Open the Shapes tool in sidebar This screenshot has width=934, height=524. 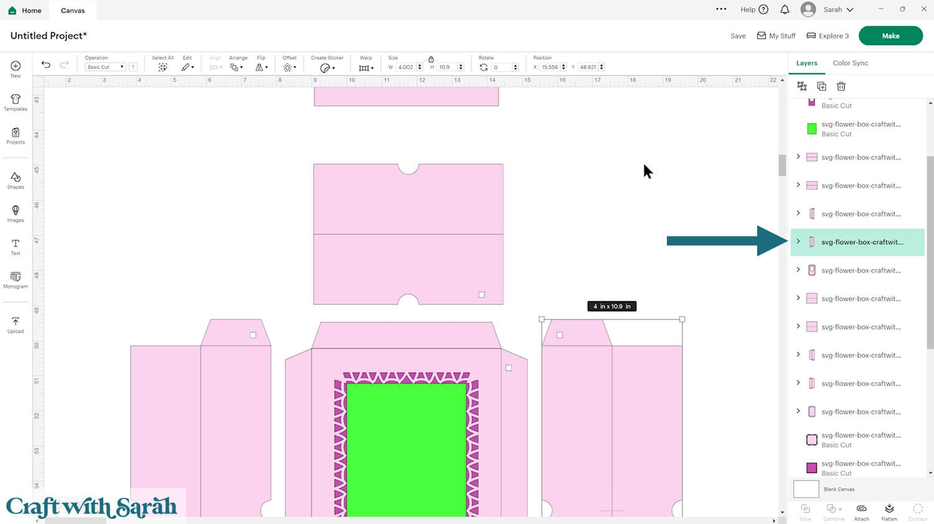click(16, 180)
